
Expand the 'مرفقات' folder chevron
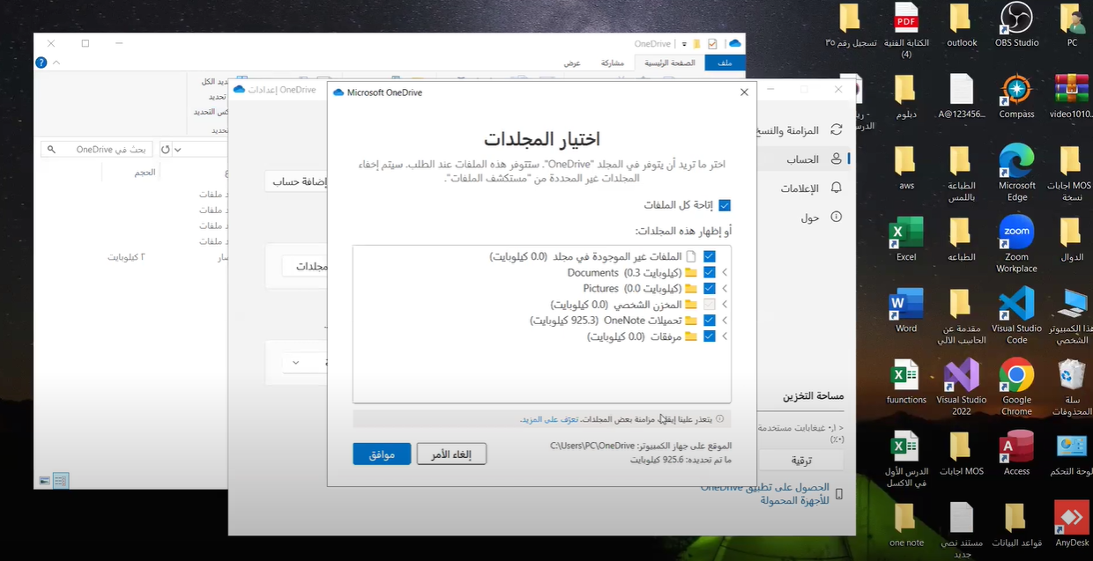(725, 336)
